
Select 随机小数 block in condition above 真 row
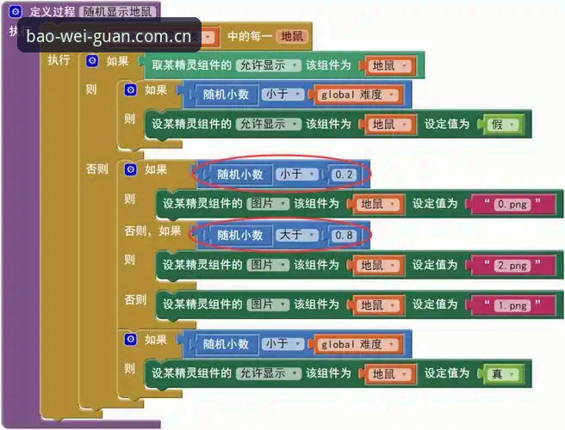pos(226,344)
